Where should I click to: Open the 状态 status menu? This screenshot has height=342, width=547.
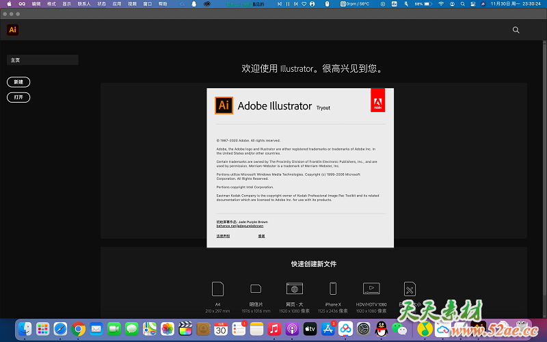point(101,4)
